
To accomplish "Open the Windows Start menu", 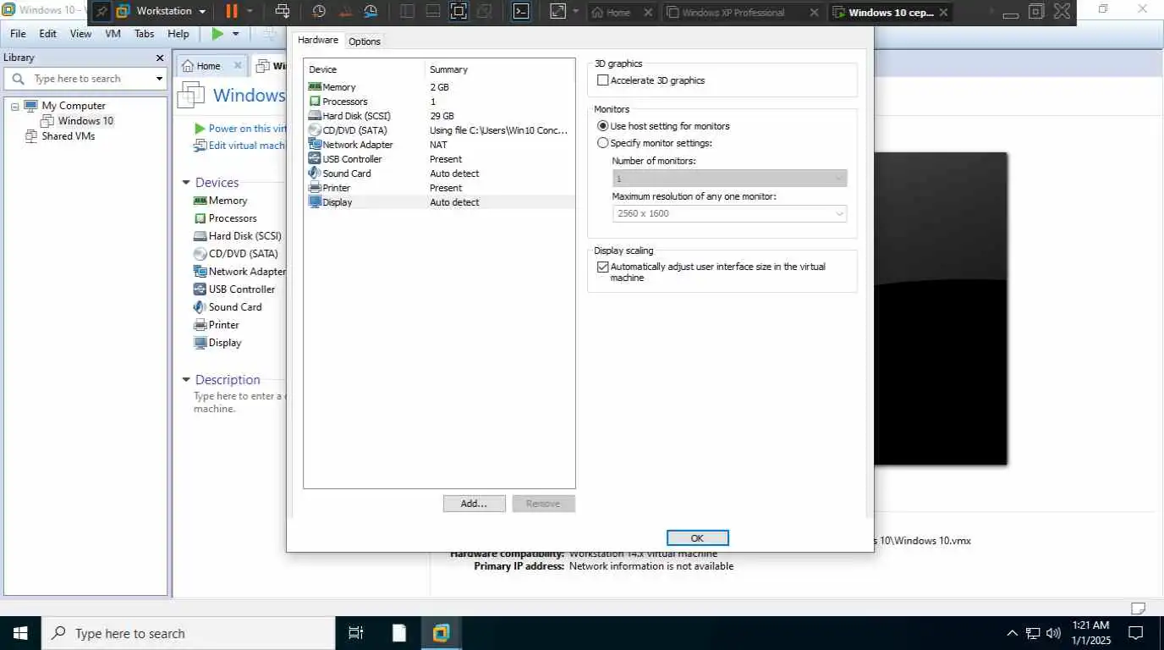I will [20, 633].
